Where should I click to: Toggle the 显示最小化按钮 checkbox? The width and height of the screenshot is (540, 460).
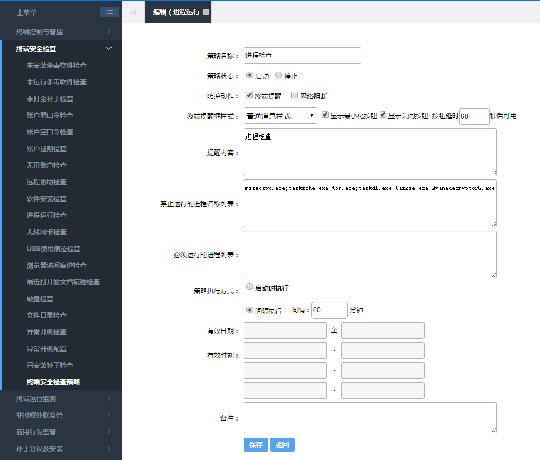pos(325,115)
